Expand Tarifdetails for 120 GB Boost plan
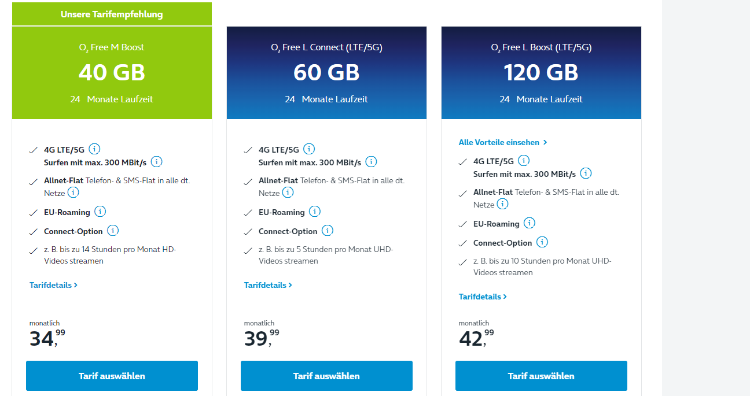750x396 pixels. pos(483,297)
